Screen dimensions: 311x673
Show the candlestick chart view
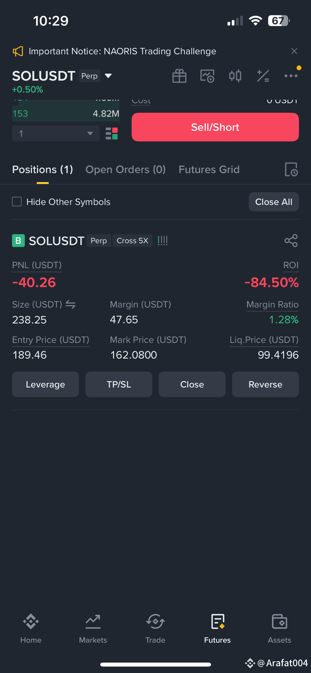235,76
